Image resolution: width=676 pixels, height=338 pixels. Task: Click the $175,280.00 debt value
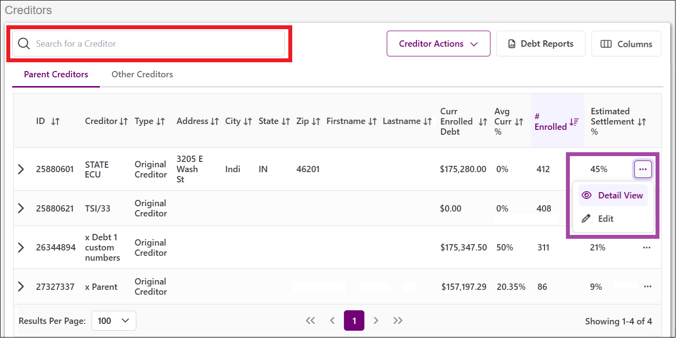click(463, 169)
